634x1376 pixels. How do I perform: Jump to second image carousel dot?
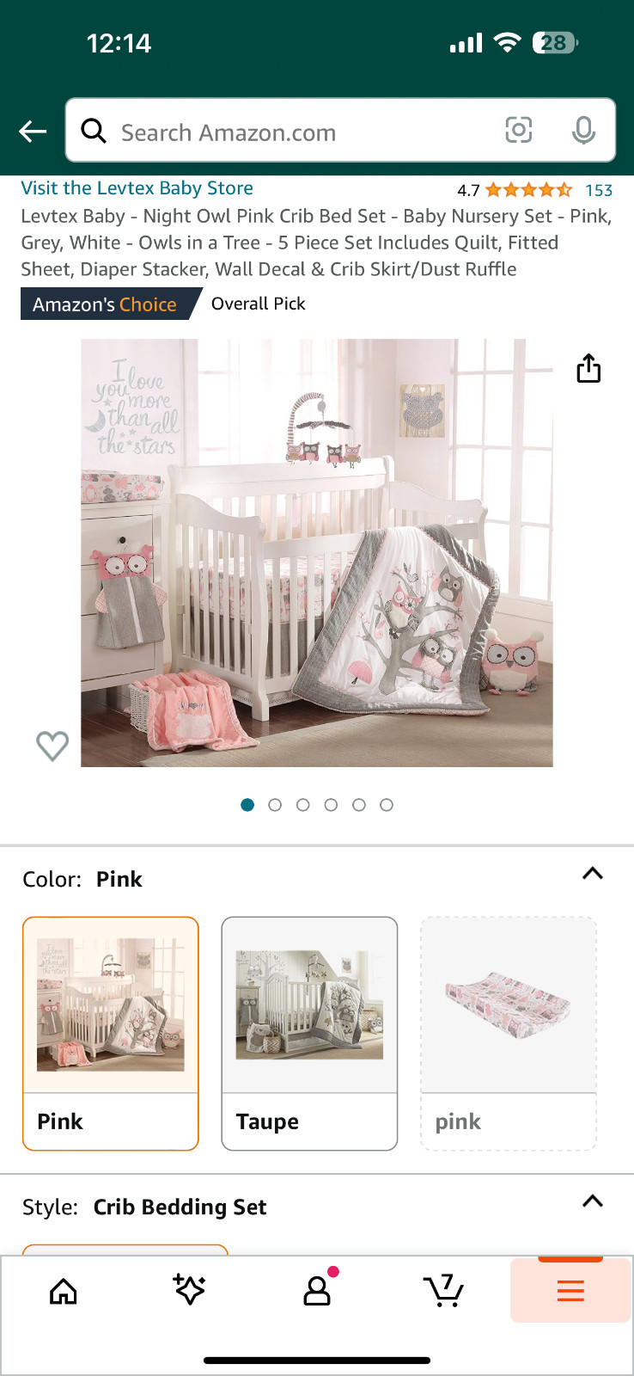point(275,805)
